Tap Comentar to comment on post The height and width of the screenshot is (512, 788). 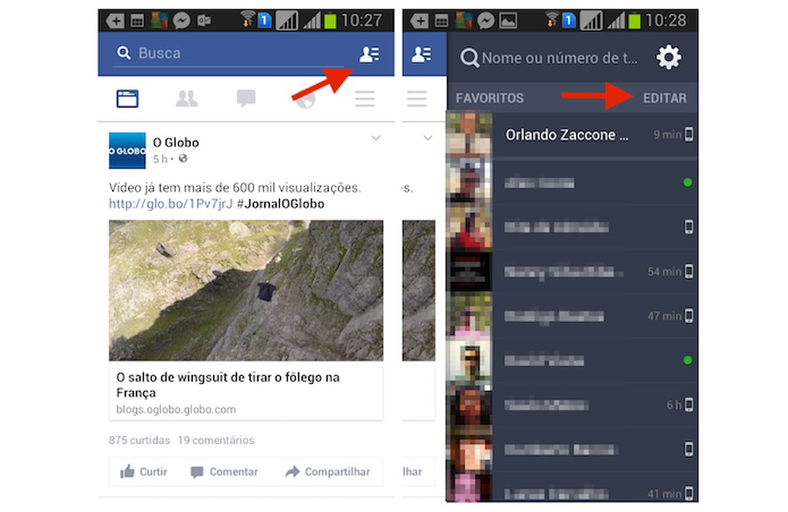(224, 472)
